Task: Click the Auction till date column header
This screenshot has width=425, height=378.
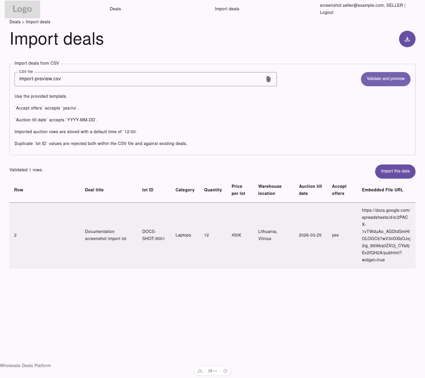Action: (310, 190)
